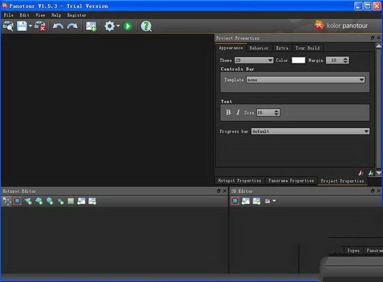Image resolution: width=383 pixels, height=282 pixels.
Task: Switch to the Appearance tab
Action: tap(231, 48)
